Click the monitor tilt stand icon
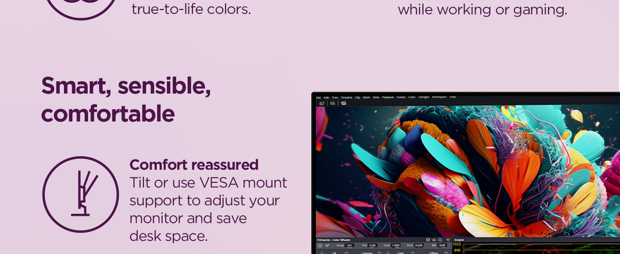 pyautogui.click(x=80, y=194)
